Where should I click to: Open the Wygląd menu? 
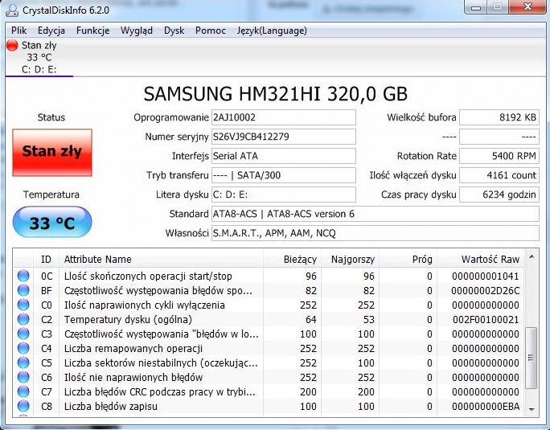tap(137, 31)
